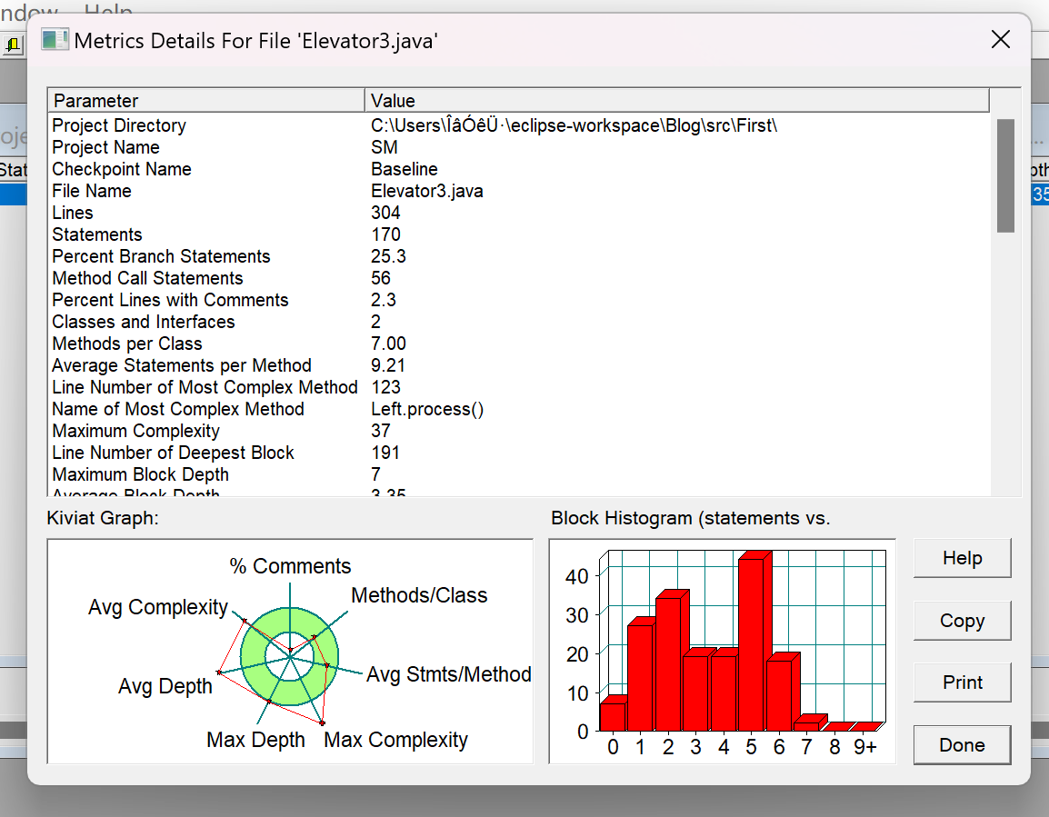The image size is (1049, 817).
Task: Select the Checkpoint Name row
Action: pyautogui.click(x=519, y=169)
